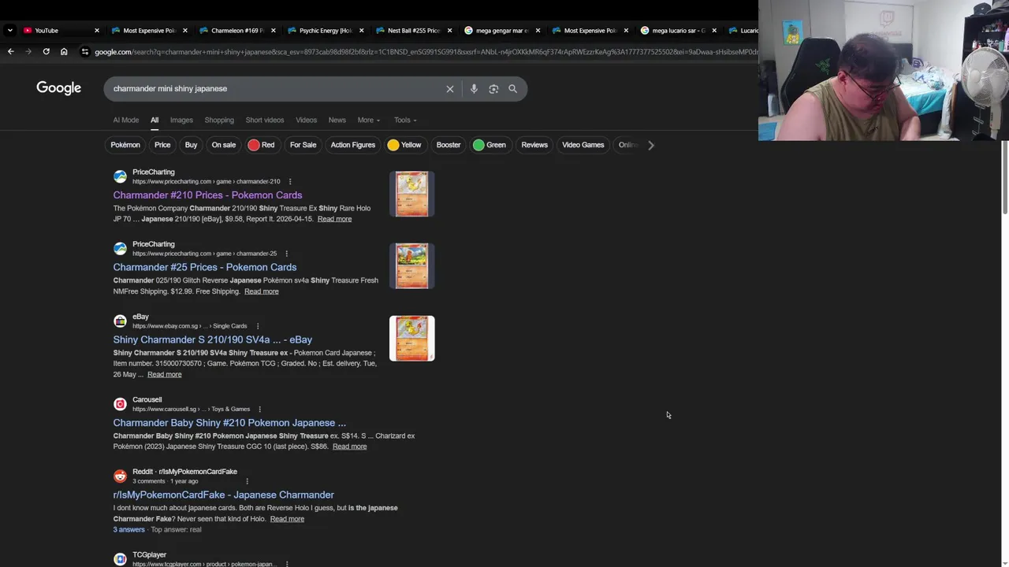Open Charmander #210 card thumbnail
Image resolution: width=1009 pixels, height=567 pixels.
coord(411,194)
